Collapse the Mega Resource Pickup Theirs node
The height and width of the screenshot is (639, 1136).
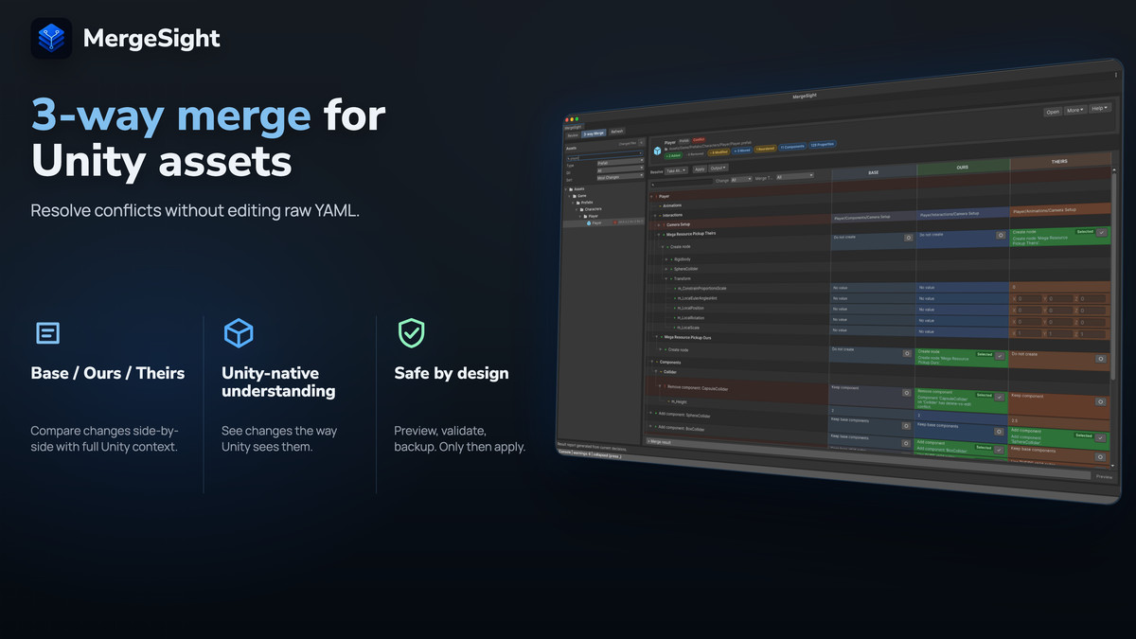659,234
